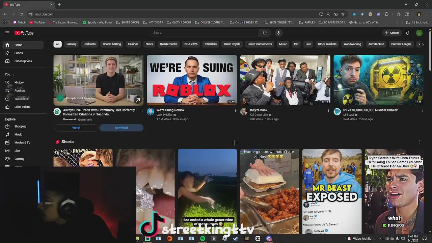Expand the You section chevron
The width and height of the screenshot is (432, 243).
[13, 74]
